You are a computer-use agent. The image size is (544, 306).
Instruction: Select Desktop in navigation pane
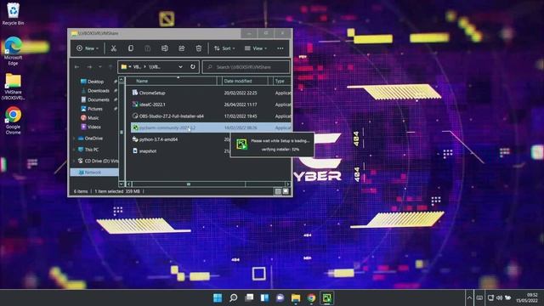95,82
